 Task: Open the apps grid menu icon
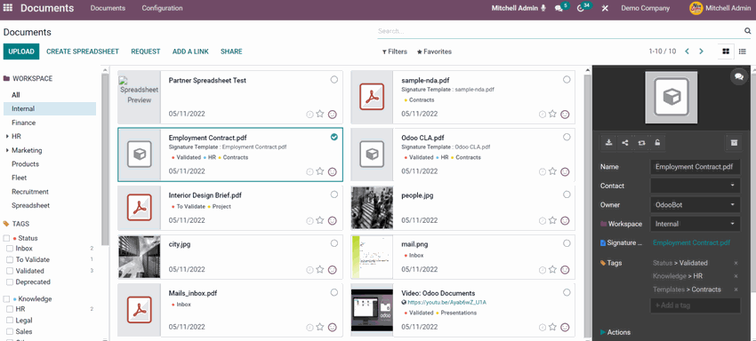[8, 8]
